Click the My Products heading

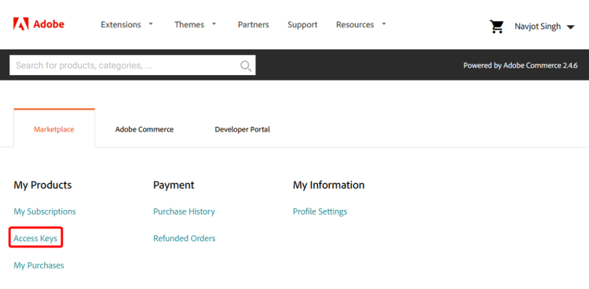pyautogui.click(x=43, y=185)
